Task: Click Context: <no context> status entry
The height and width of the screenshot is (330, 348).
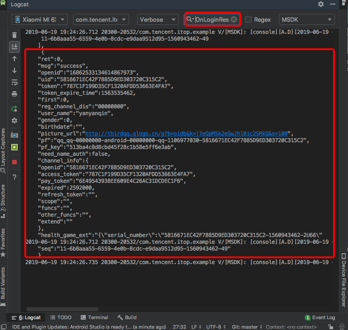Action: tap(291, 327)
